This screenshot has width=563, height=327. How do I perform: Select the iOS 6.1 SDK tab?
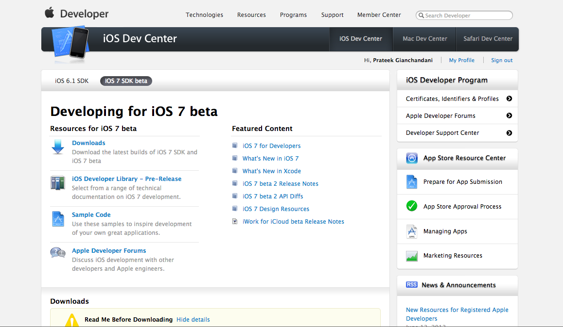coord(71,81)
